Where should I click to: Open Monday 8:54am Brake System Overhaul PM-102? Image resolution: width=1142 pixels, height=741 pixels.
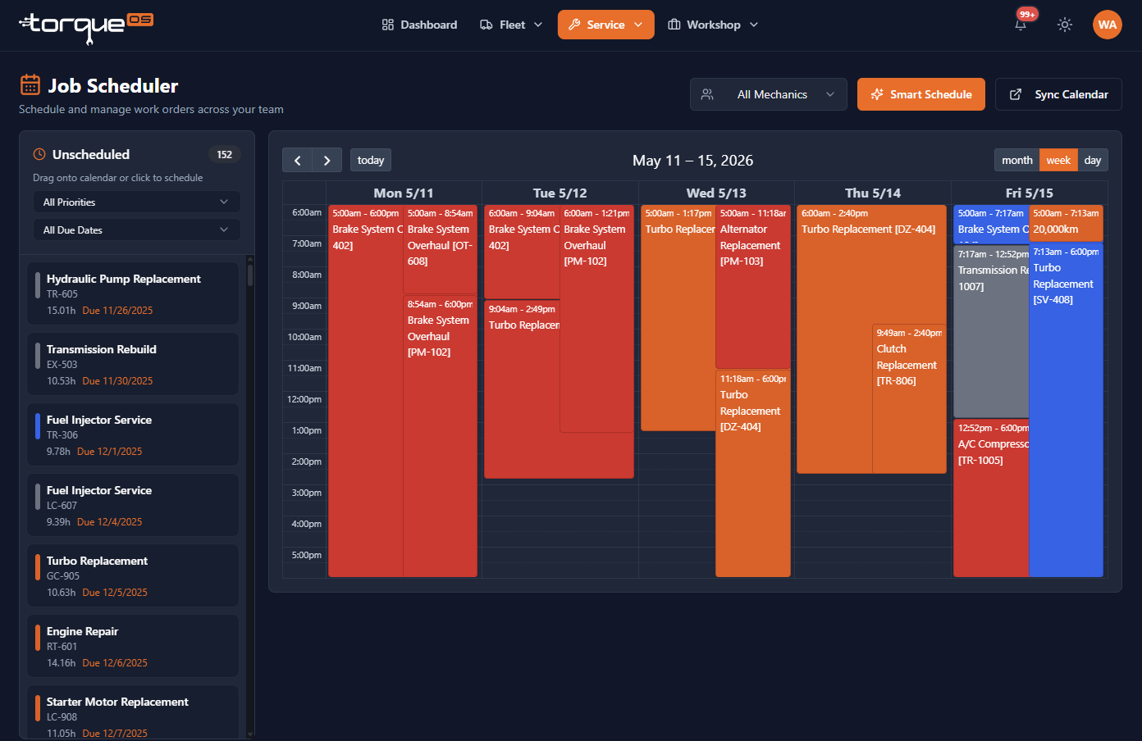click(440, 436)
